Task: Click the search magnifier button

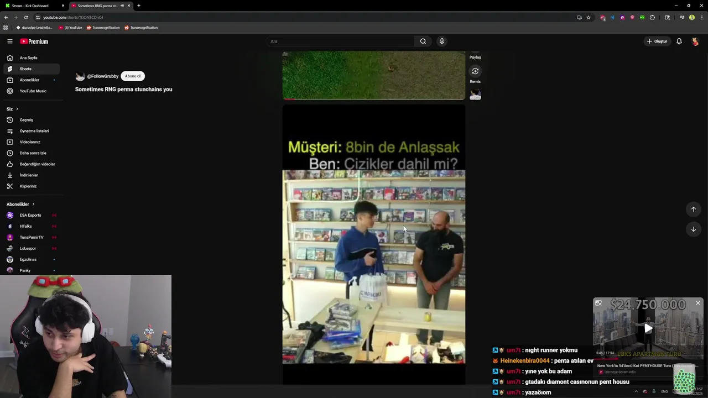Action: 423,41
